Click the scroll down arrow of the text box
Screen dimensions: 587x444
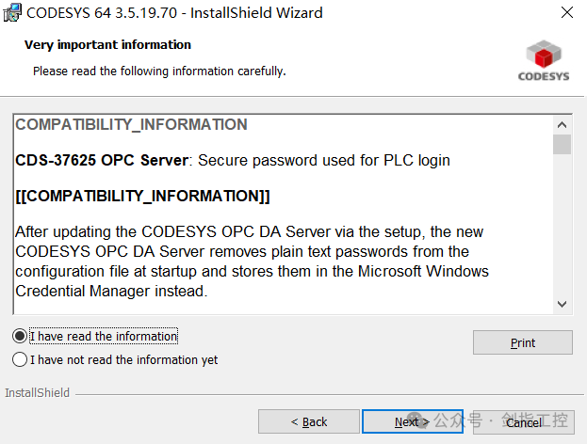click(x=562, y=304)
